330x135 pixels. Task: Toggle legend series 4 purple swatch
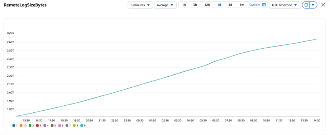pyautogui.click(x=45, y=126)
